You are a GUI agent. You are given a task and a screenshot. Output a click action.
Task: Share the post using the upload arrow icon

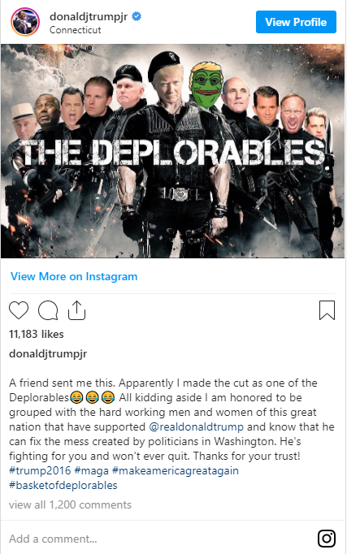pos(76,310)
